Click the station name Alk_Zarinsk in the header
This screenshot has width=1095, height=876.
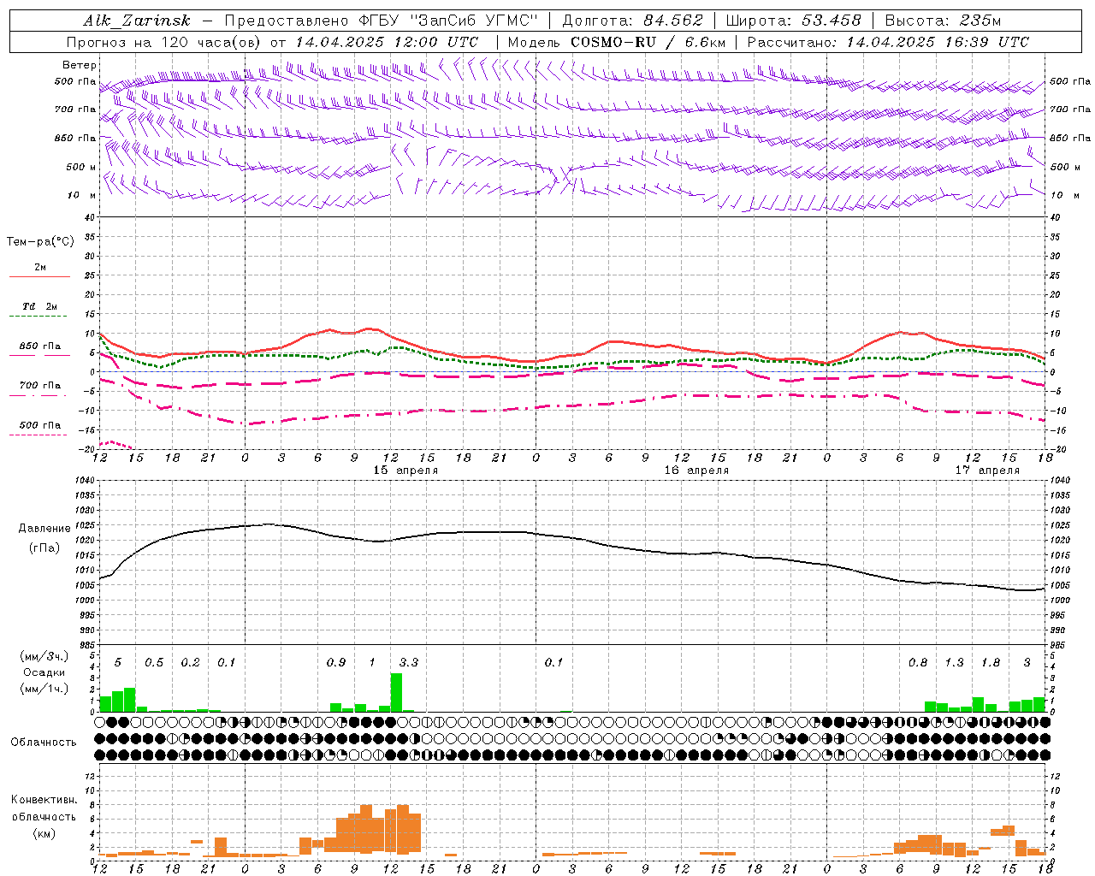pyautogui.click(x=137, y=21)
